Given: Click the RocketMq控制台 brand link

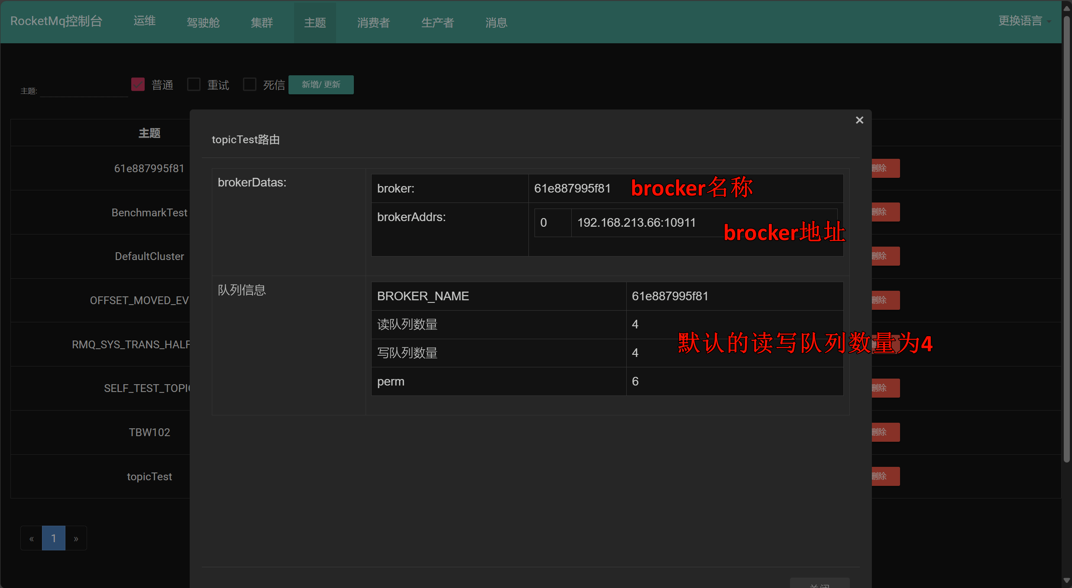Looking at the screenshot, I should coord(56,21).
